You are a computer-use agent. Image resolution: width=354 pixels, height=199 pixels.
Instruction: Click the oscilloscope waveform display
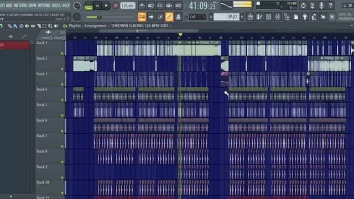[226, 6]
